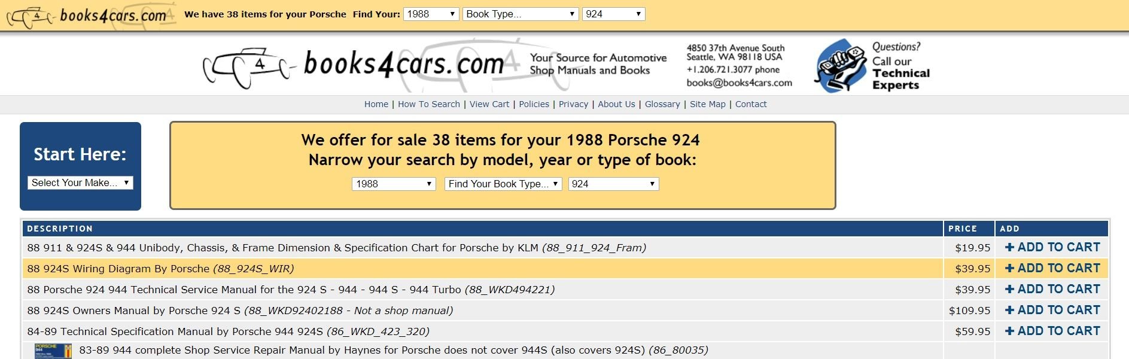This screenshot has width=1129, height=359.
Task: Open the Glossary link
Action: pyautogui.click(x=662, y=104)
